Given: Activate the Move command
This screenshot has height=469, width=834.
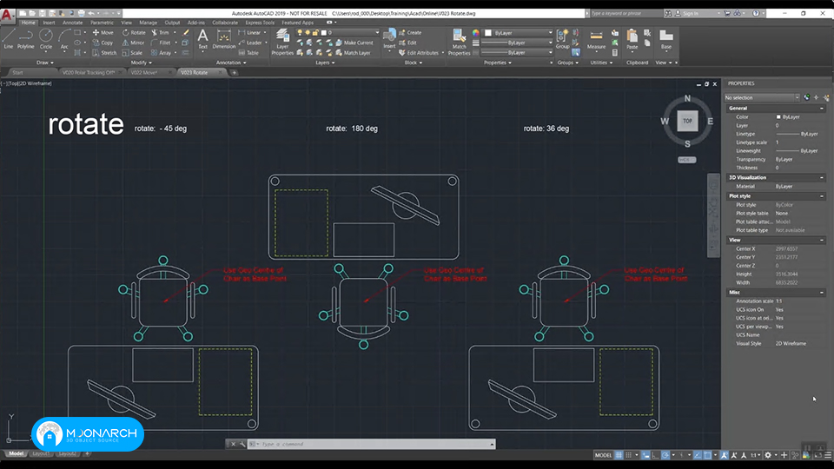Looking at the screenshot, I should coord(103,32).
